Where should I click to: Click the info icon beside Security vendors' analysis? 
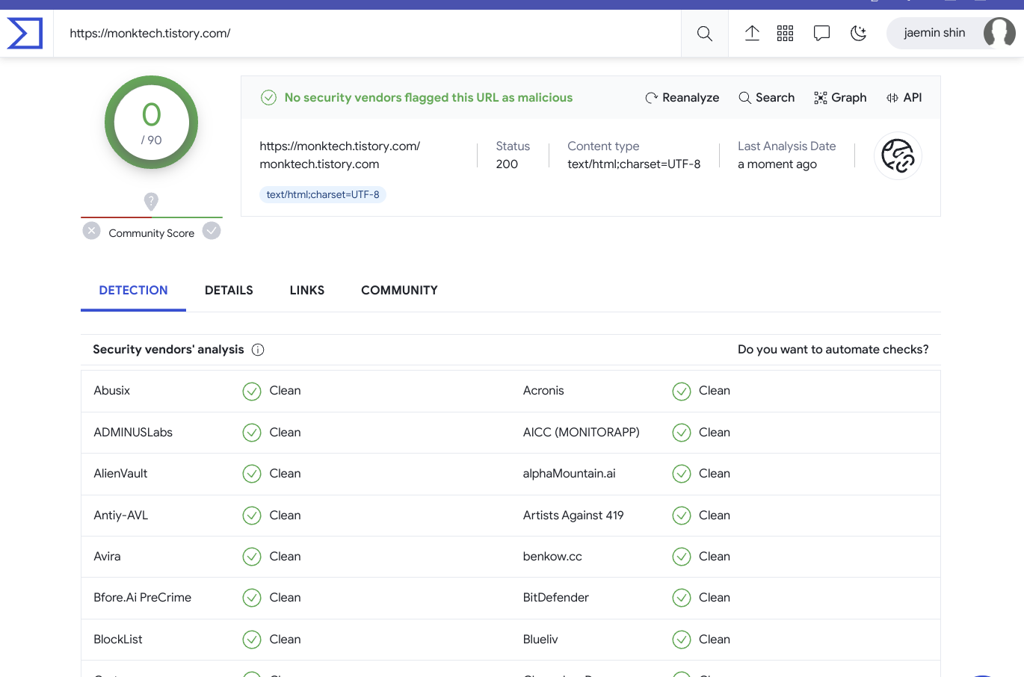coord(258,350)
